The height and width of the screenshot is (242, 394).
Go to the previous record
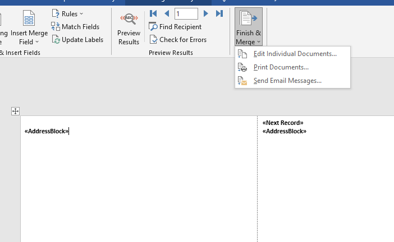coord(167,13)
